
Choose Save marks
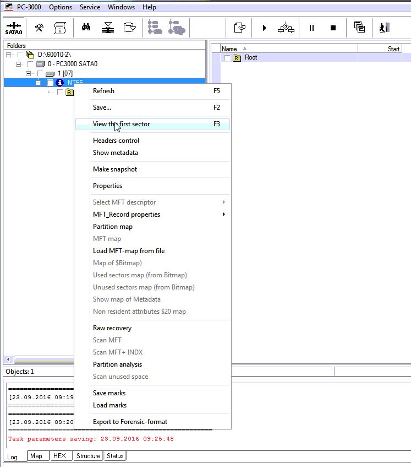point(152,393)
